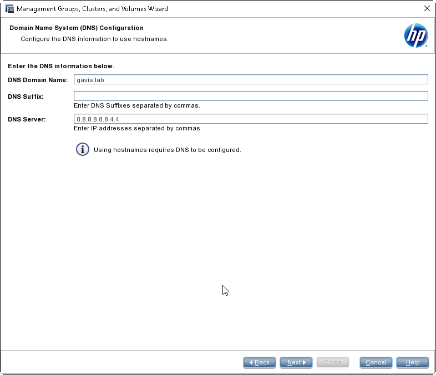
Task: Click 'Using hostnames requires DNS to be configured.' text
Action: [x=168, y=150]
